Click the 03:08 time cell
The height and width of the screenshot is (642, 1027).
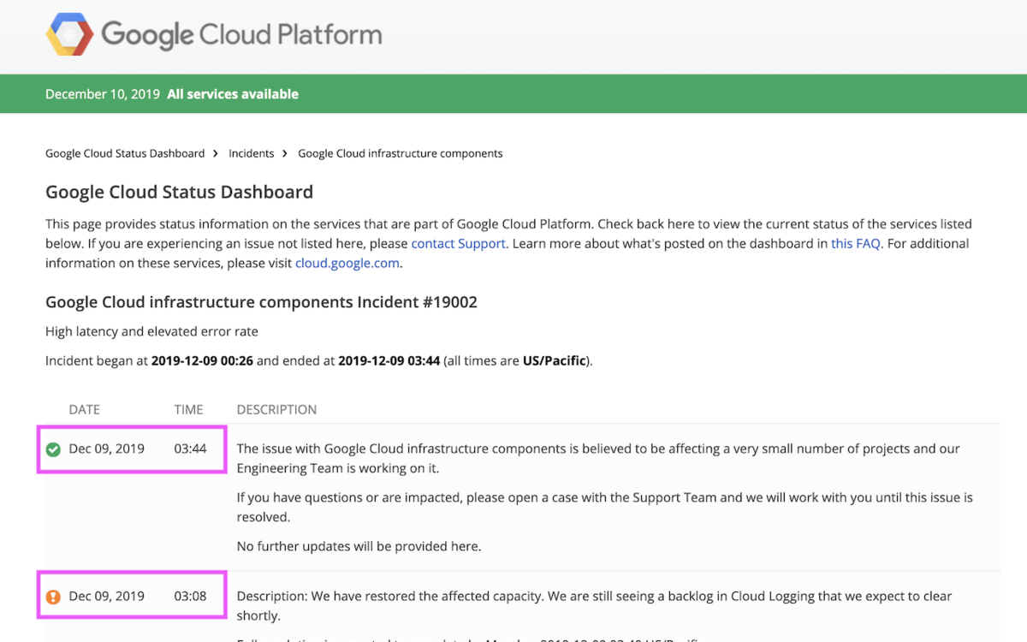tap(190, 596)
